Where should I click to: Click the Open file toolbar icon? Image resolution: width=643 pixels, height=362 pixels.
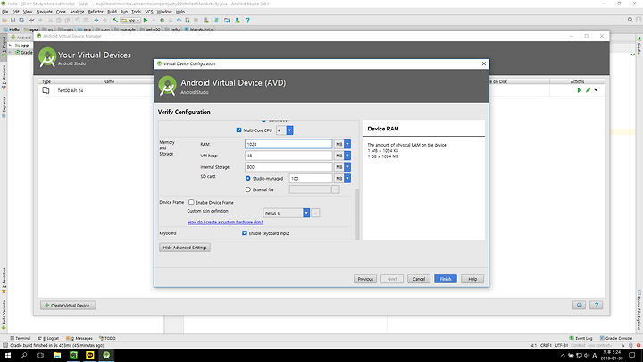(4, 20)
